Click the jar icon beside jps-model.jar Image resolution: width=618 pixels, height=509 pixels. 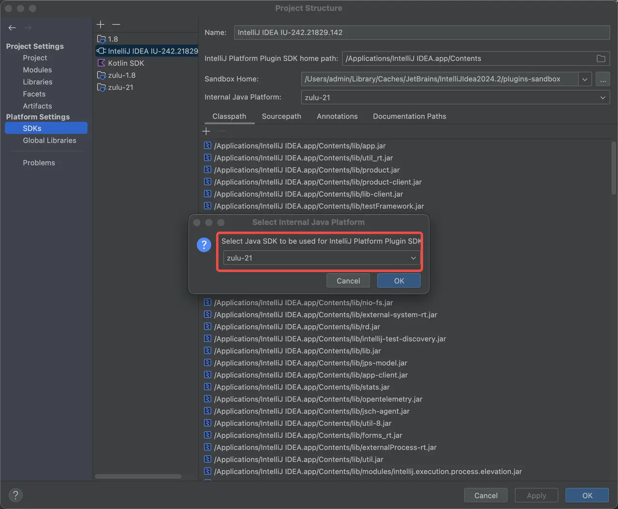click(208, 363)
